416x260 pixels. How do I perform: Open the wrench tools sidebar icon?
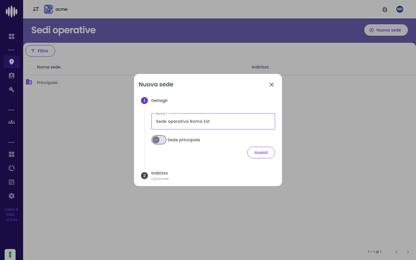pyautogui.click(x=12, y=90)
